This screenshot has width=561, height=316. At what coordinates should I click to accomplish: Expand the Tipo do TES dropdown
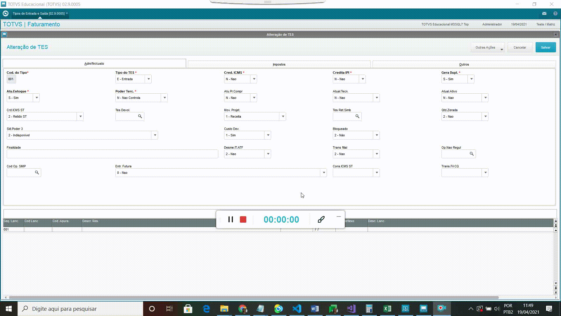148,79
